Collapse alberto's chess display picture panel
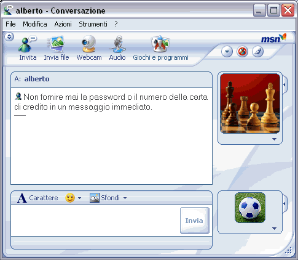This screenshot has width=298, height=260. coord(284,84)
